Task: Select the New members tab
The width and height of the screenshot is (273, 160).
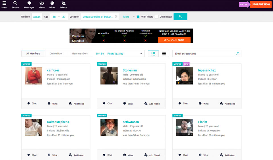Action: tap(80, 54)
